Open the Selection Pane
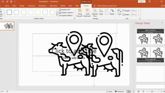The height and width of the screenshot is (93, 165). pyautogui.click(x=95, y=13)
